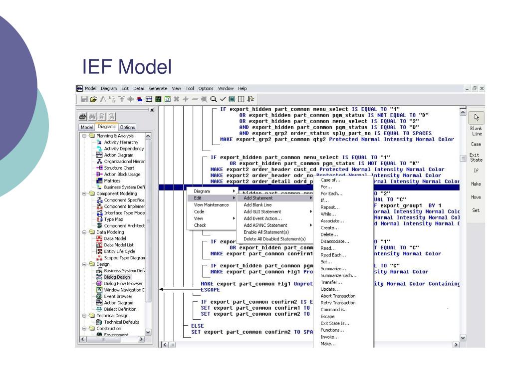Image resolution: width=511 pixels, height=383 pixels.
Task: Select View Maintenance in the context menu
Action: [211, 205]
